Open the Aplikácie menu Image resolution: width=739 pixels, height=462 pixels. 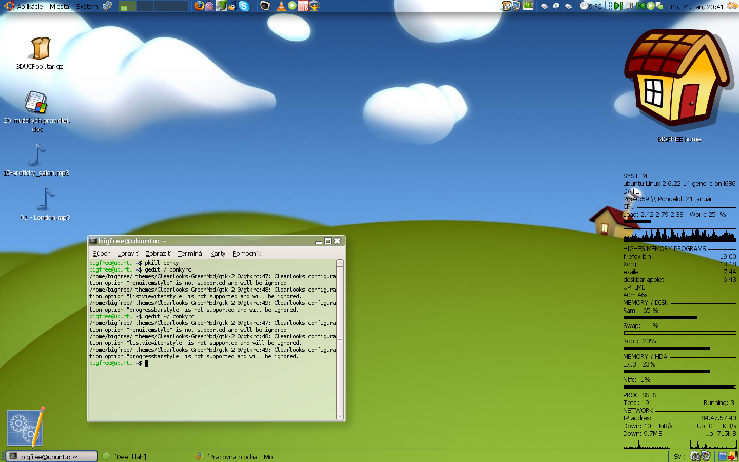tap(30, 6)
